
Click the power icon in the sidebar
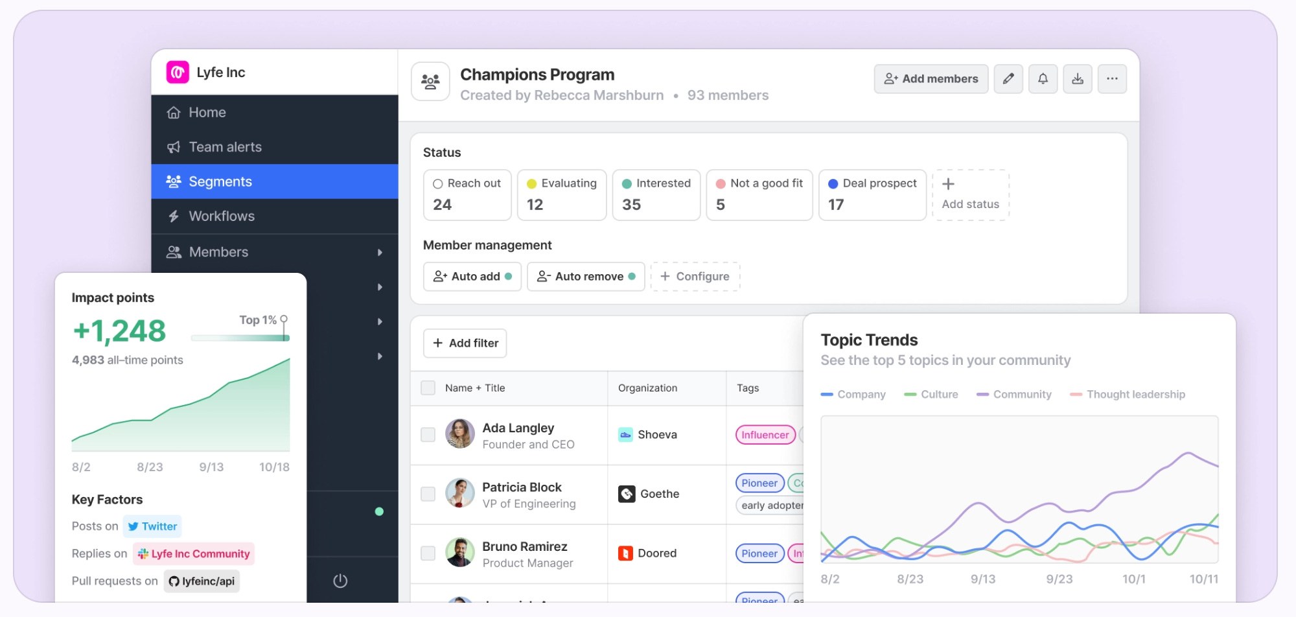point(340,581)
